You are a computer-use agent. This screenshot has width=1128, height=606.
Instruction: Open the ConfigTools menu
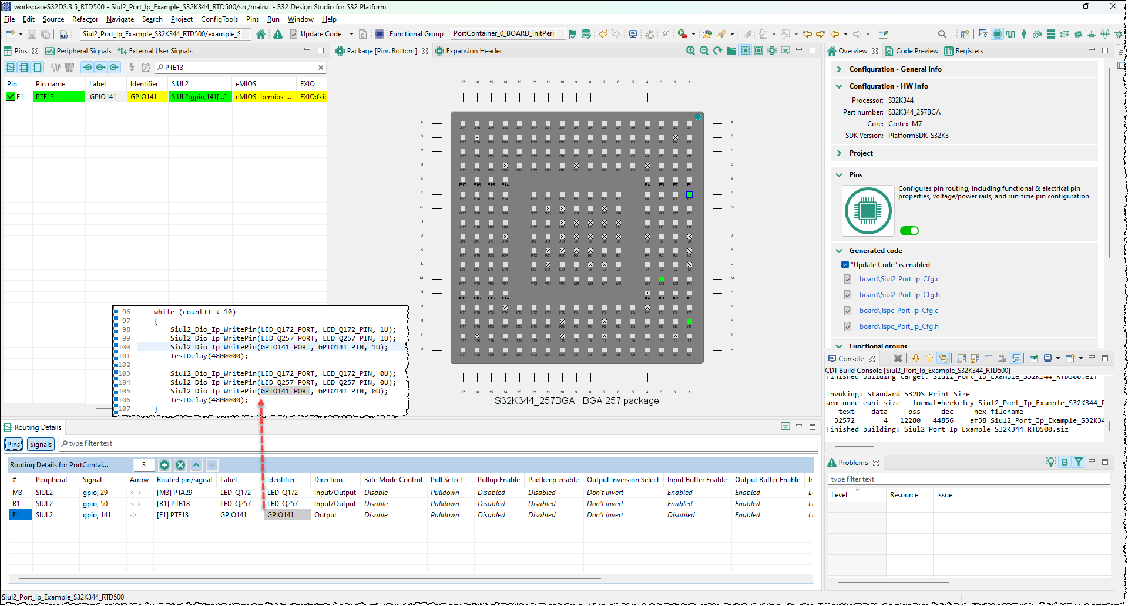click(x=219, y=19)
